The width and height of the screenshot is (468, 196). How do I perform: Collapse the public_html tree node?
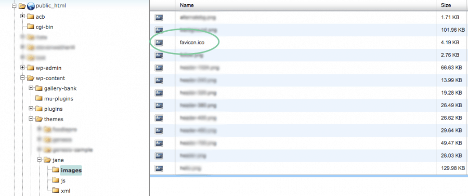[14, 6]
